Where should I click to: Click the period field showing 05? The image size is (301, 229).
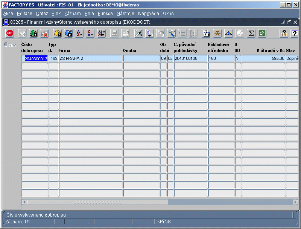[170, 58]
